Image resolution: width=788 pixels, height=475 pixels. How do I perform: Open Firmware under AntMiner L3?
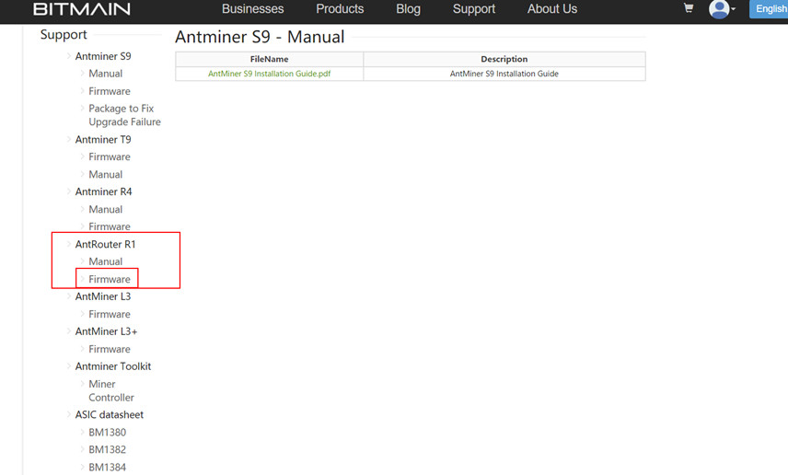pyautogui.click(x=110, y=314)
